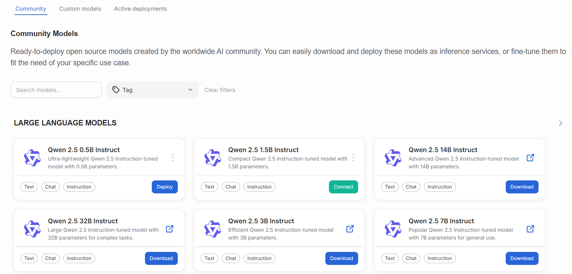Click Qwen logo on 3B Instruct card
This screenshot has height=274, width=572.
coord(213,229)
